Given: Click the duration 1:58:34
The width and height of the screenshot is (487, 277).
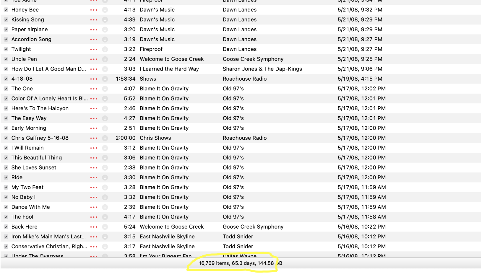Looking at the screenshot, I should (126, 79).
